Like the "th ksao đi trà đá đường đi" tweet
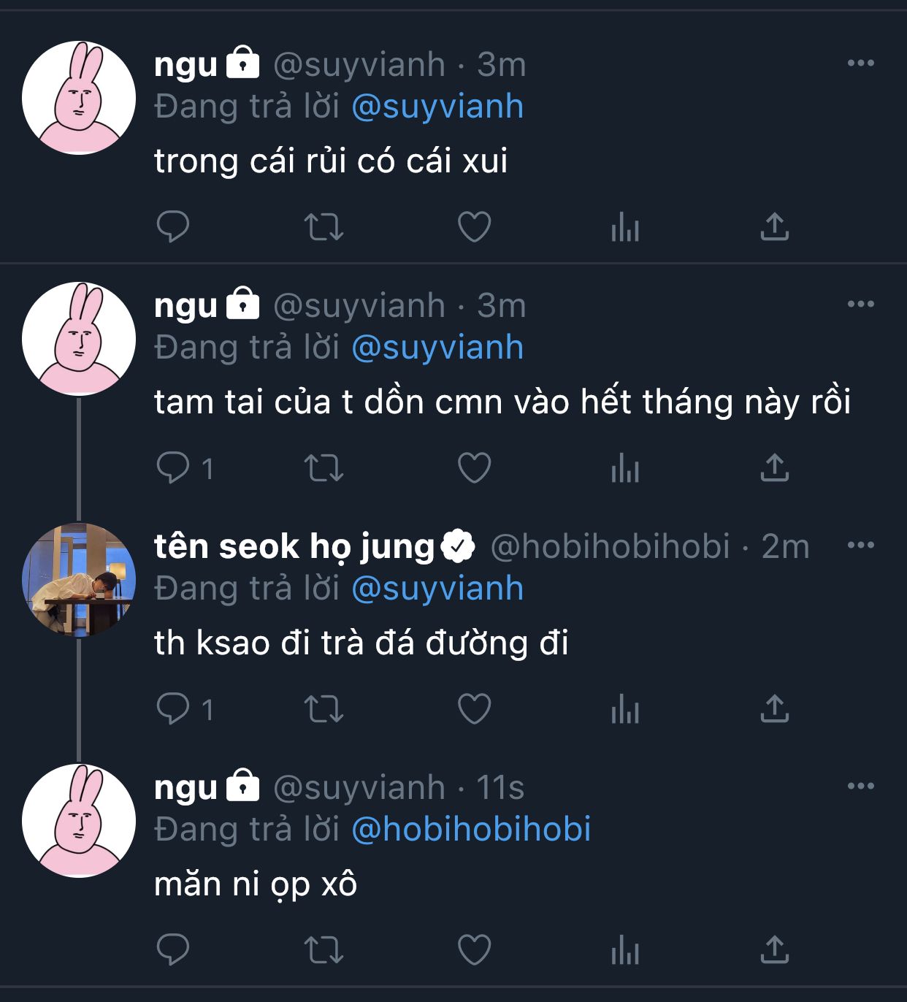The height and width of the screenshot is (1002, 907). point(474,709)
